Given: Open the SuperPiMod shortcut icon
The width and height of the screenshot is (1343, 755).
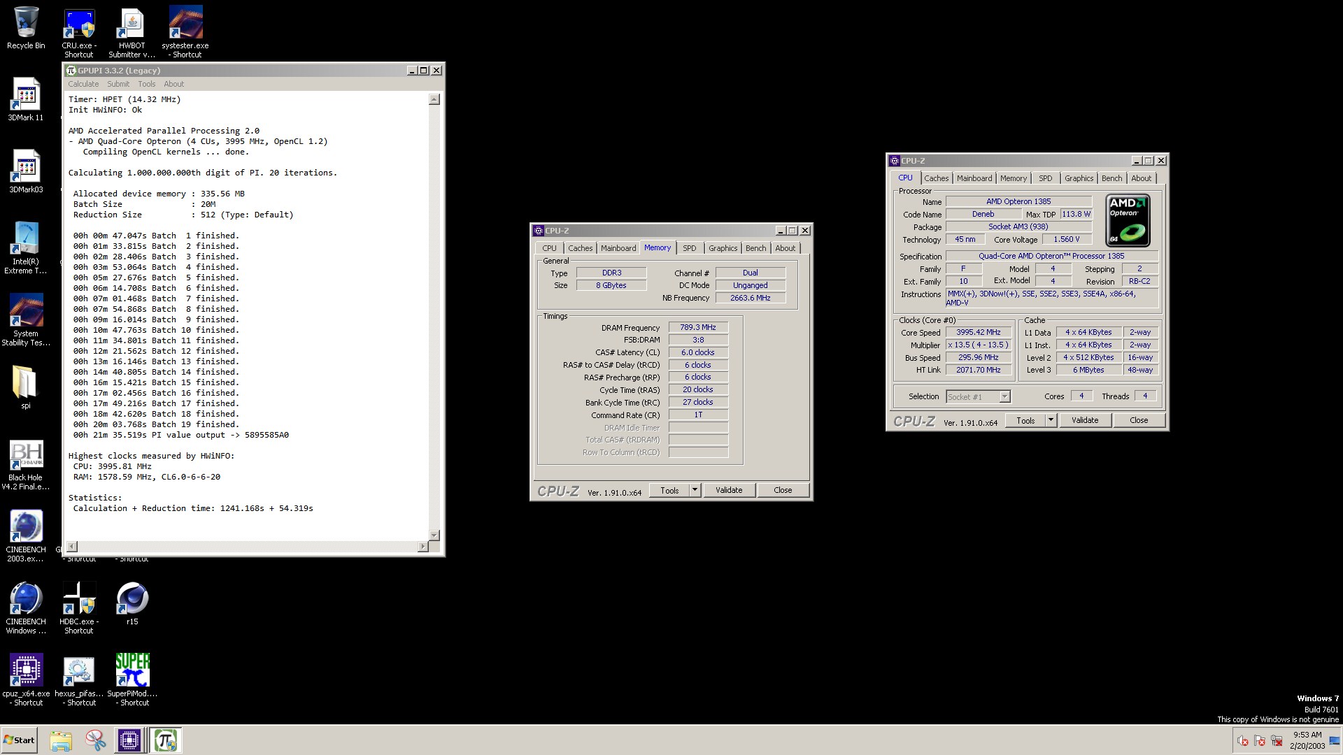Looking at the screenshot, I should click(132, 680).
